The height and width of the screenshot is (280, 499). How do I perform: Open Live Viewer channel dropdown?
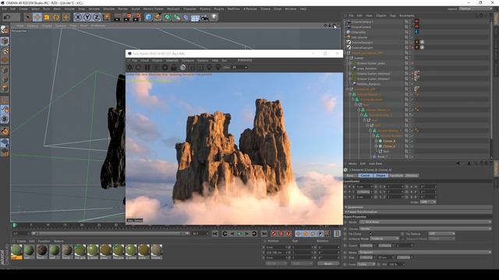pyautogui.click(x=239, y=68)
